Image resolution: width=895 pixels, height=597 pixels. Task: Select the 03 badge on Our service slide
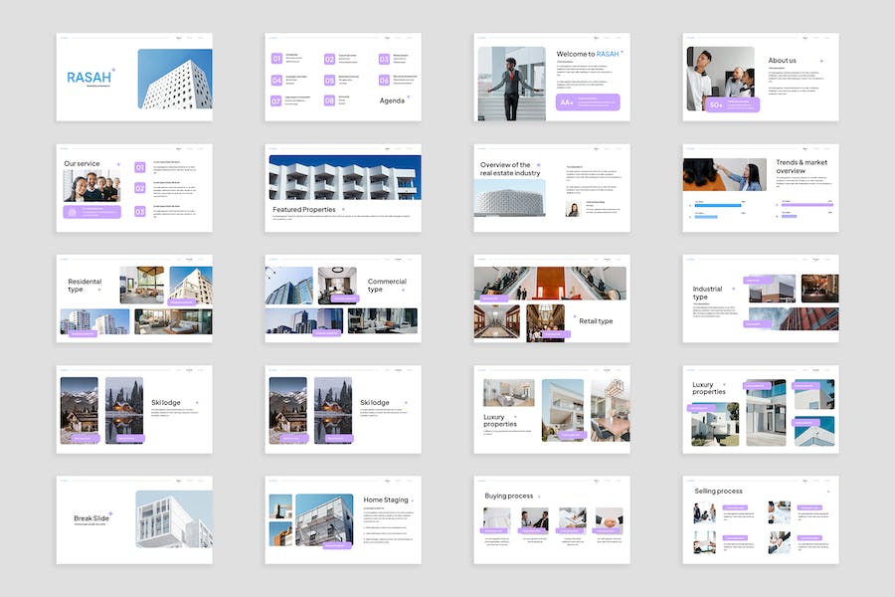[140, 211]
